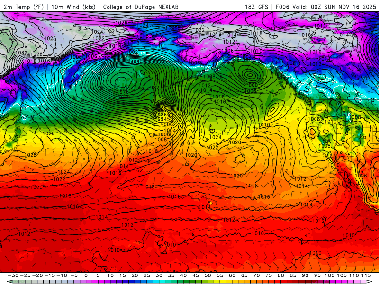The width and height of the screenshot is (379, 284).
Task: Click the "00Z SUN NOV 16 2025" valid time
Action: tap(343, 7)
